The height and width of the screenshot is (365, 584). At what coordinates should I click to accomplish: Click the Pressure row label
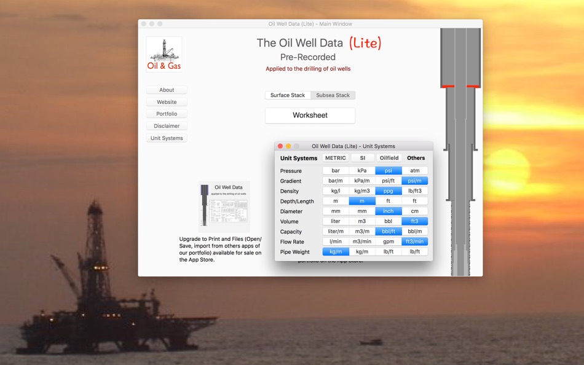291,171
